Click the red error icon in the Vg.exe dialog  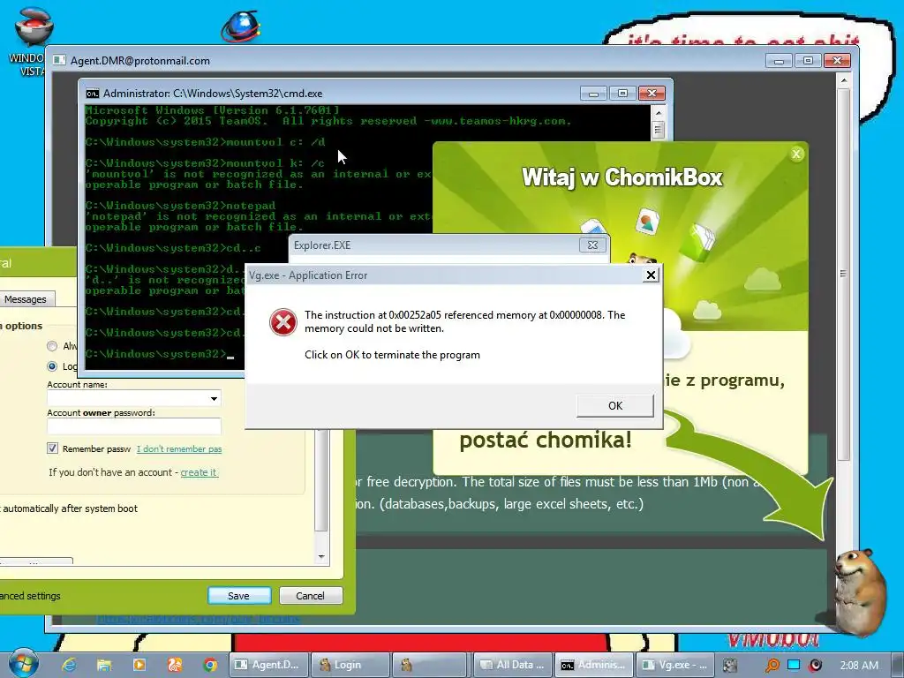283,321
